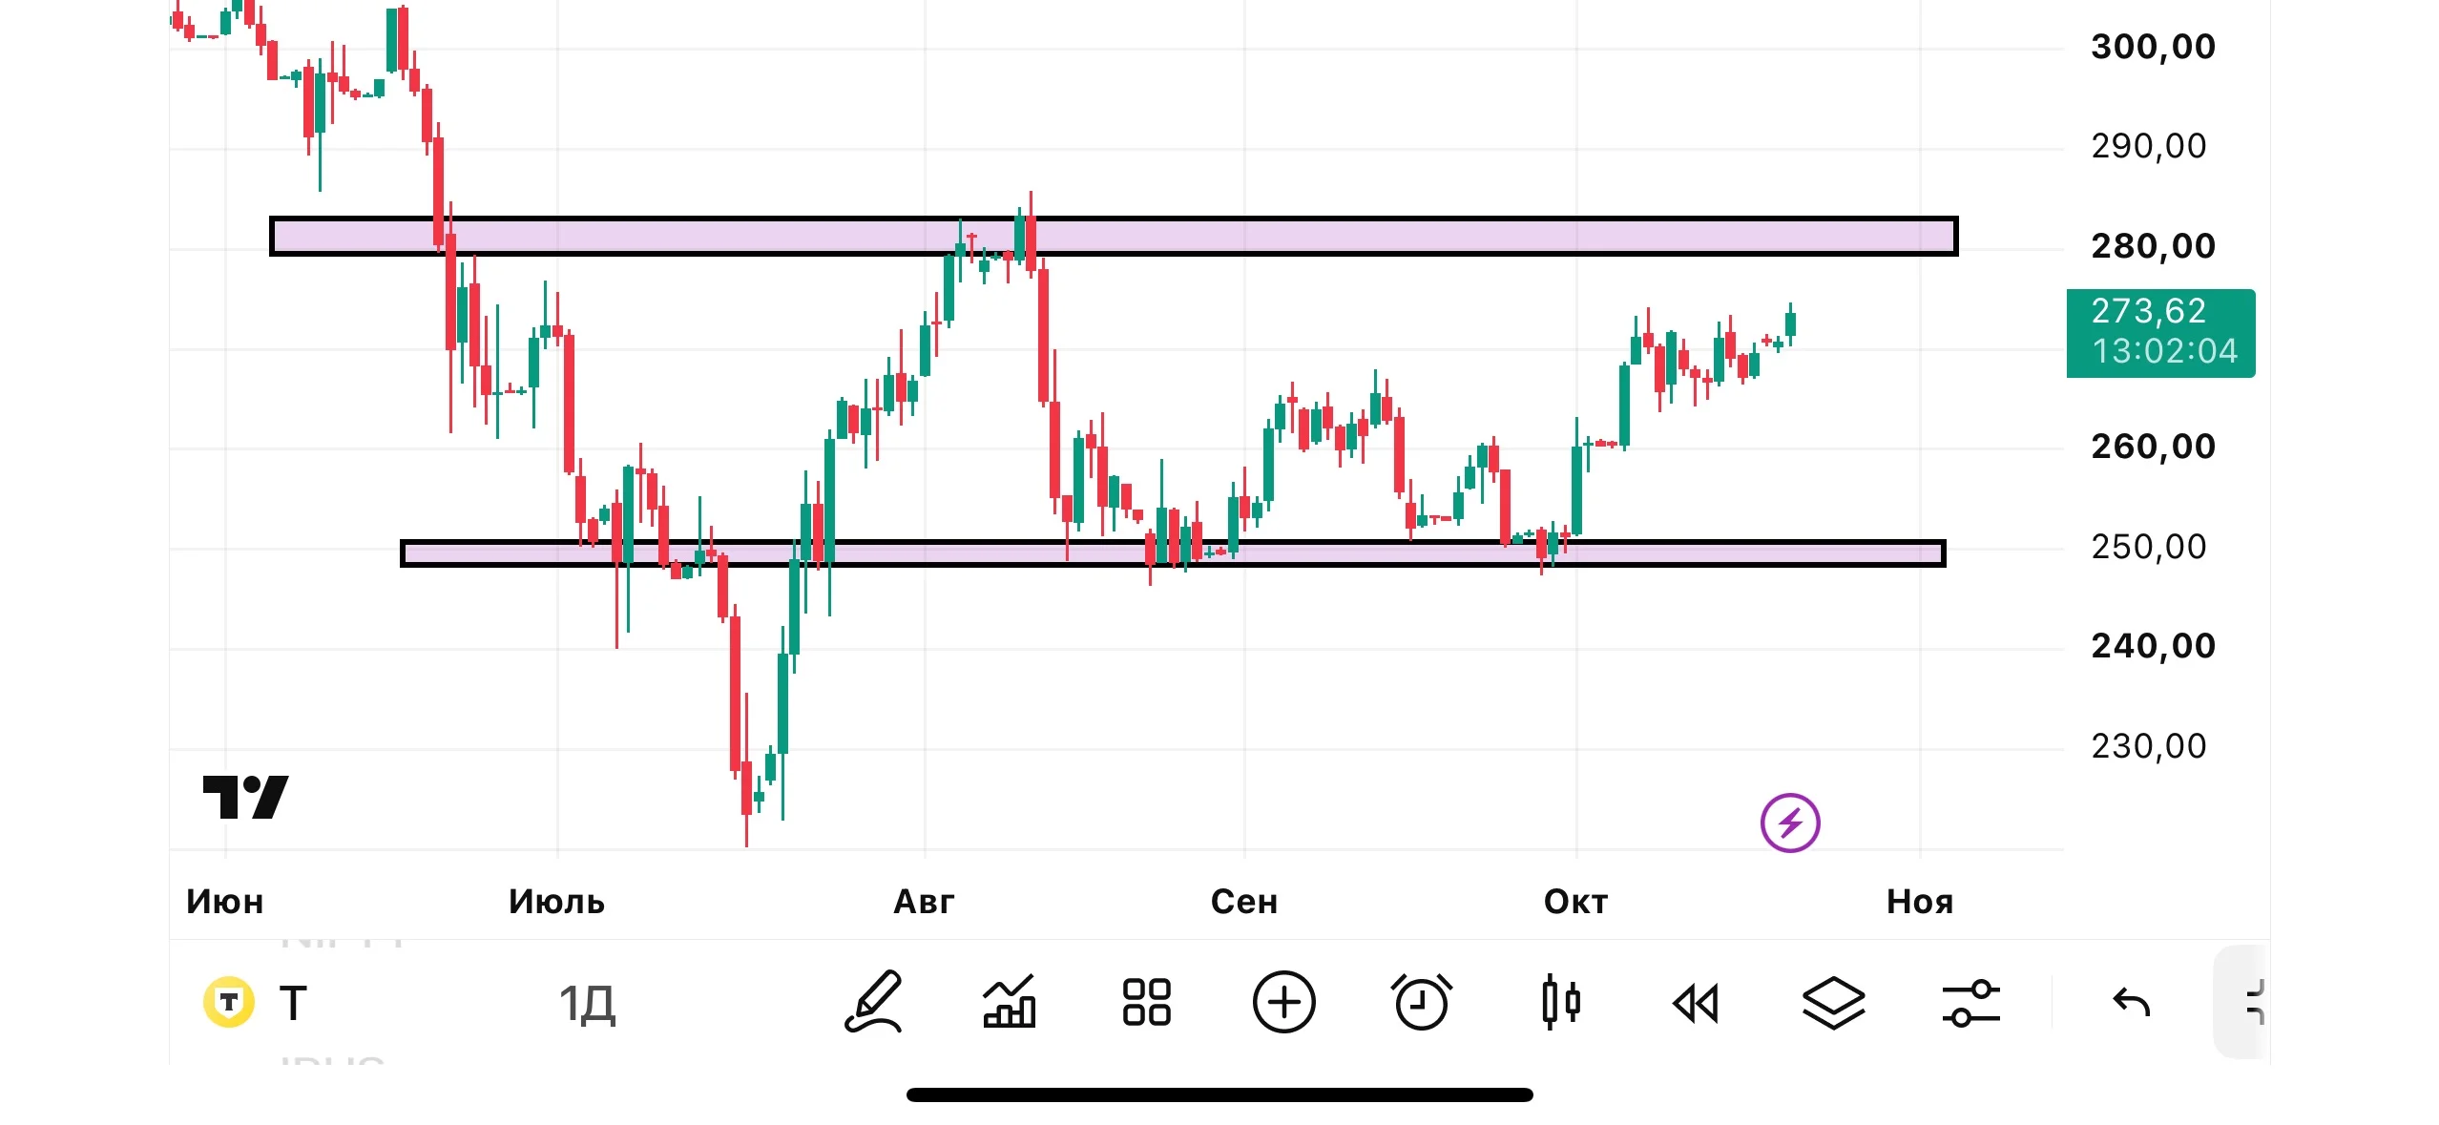Viewport: 2439px width, 1125px height.
Task: Select the drawing pencil tool
Action: point(873,1002)
